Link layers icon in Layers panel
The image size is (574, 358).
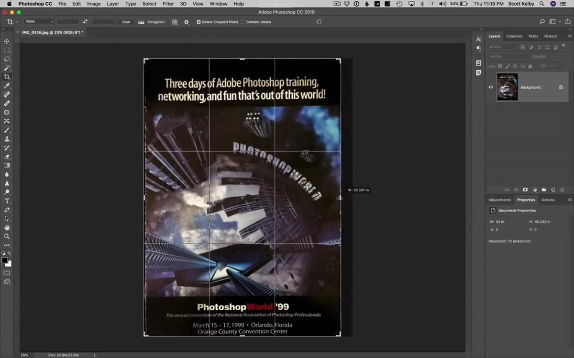pos(507,190)
